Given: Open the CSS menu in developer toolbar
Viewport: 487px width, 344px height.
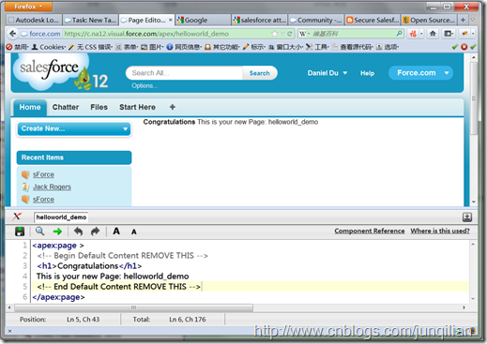Looking at the screenshot, I should [x=90, y=47].
